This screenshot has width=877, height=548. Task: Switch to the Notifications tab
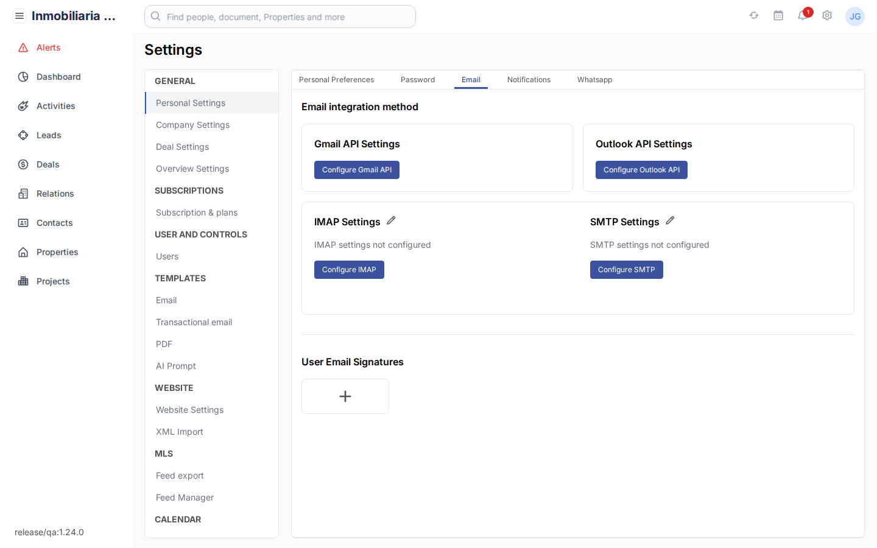(529, 80)
